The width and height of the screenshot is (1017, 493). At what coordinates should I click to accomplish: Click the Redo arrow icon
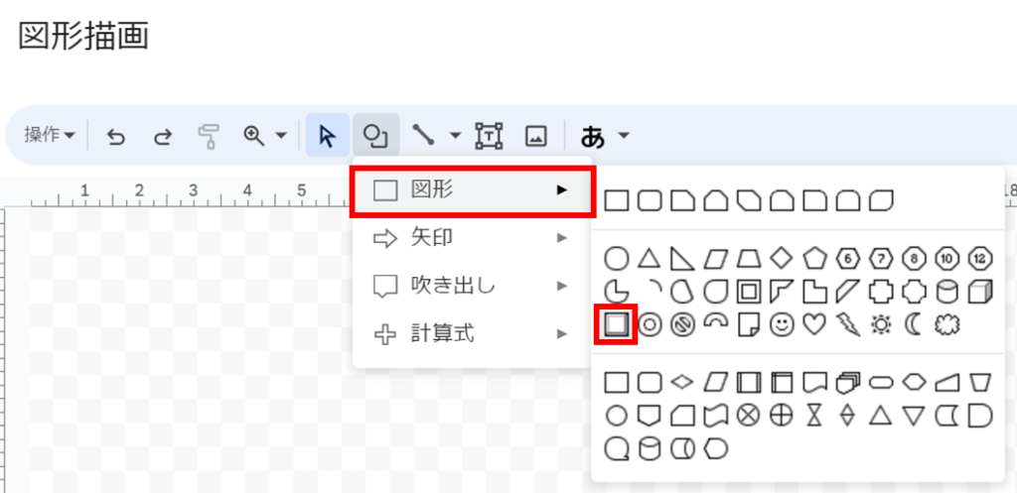(x=163, y=136)
